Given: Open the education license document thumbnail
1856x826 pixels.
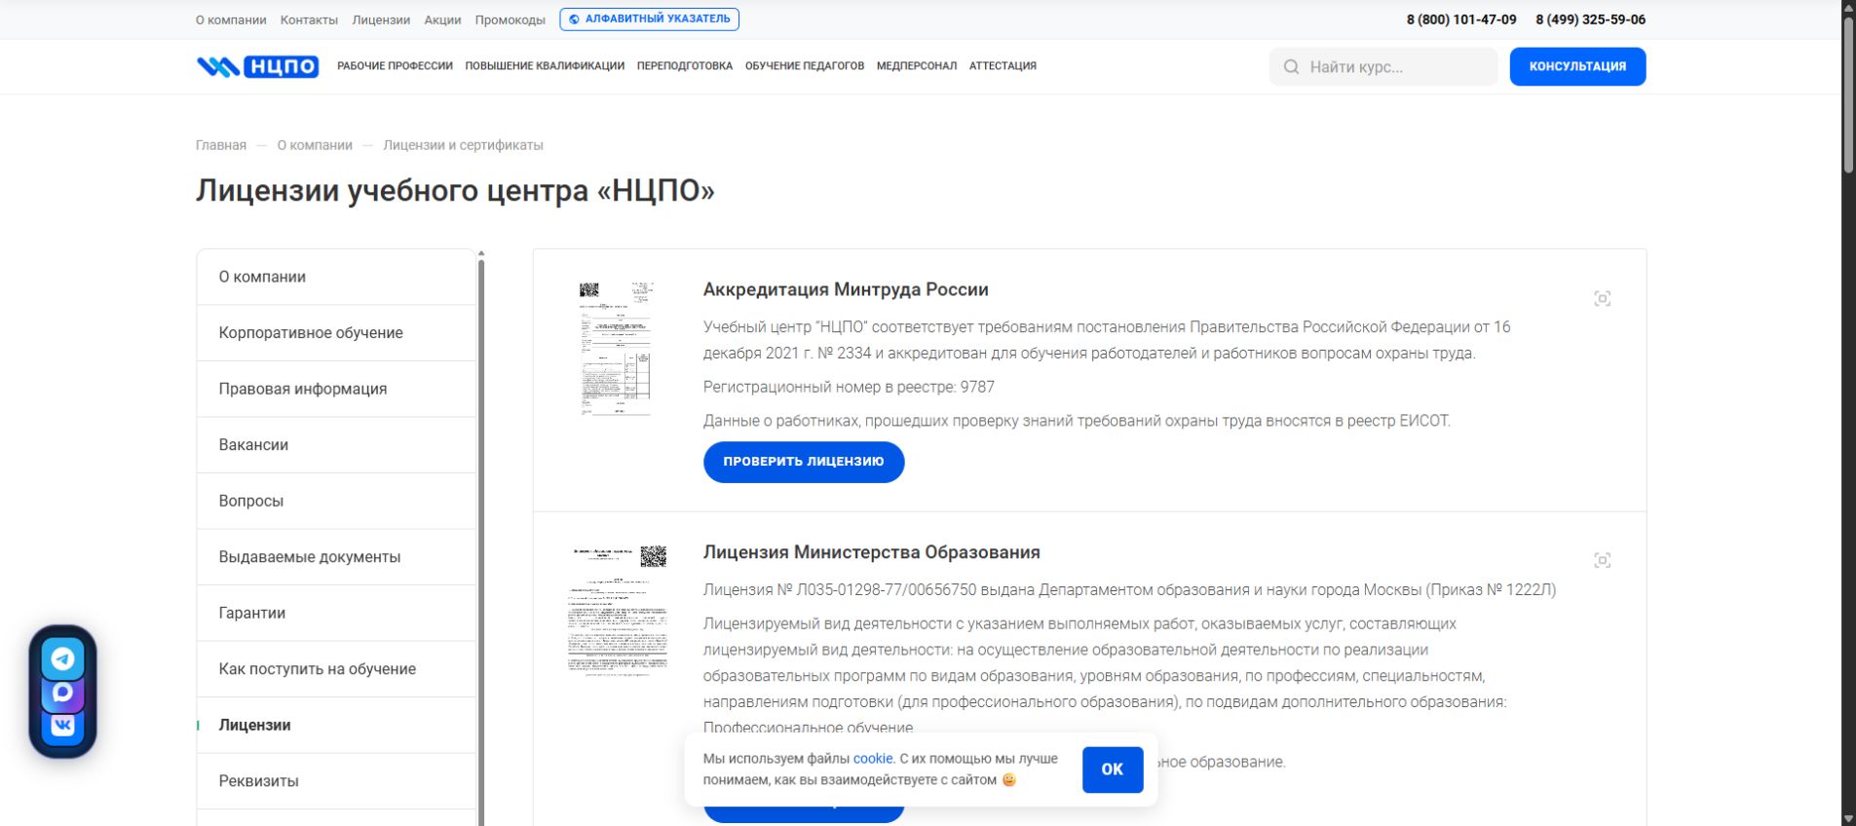Looking at the screenshot, I should 619,611.
